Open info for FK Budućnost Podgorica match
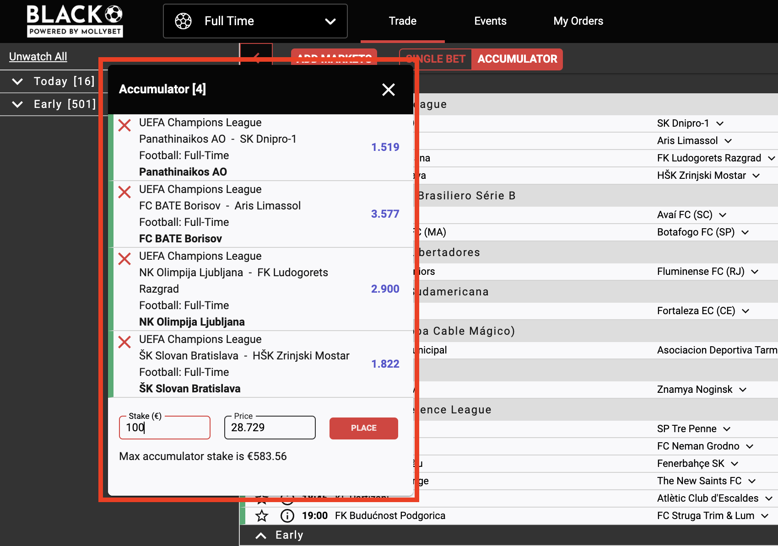The image size is (778, 546). [x=287, y=516]
